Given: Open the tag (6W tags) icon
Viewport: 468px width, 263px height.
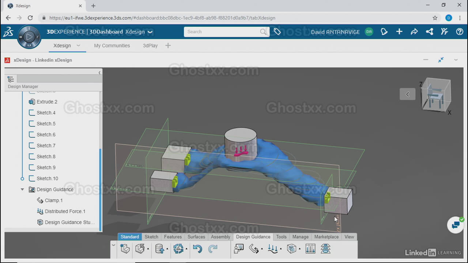Looking at the screenshot, I should [277, 32].
